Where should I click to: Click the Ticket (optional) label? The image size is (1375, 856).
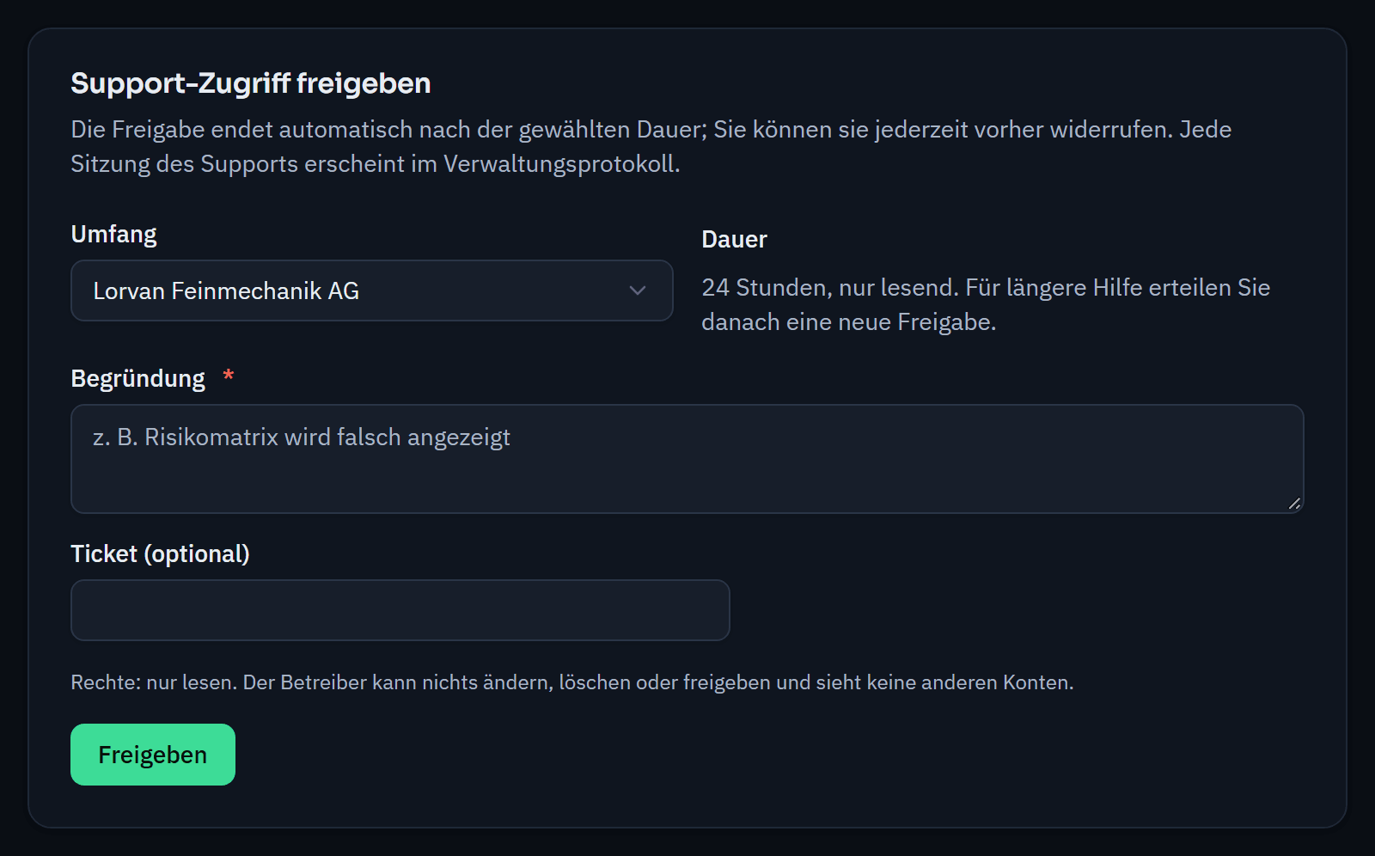[x=161, y=554]
